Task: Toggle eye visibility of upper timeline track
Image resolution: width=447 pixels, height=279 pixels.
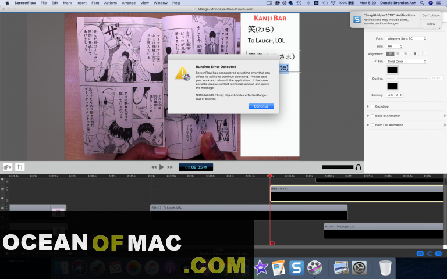Action: pos(2,189)
